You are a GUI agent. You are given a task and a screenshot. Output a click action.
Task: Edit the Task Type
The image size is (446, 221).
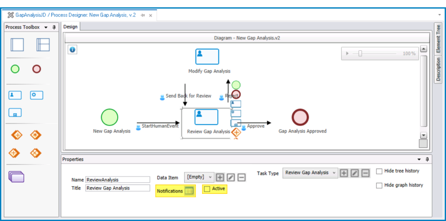355,173
